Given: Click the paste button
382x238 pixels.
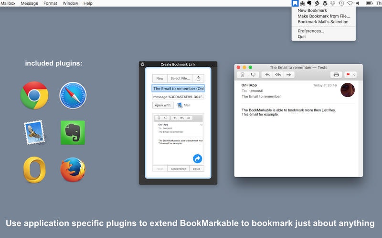Looking at the screenshot, I should [197, 169].
